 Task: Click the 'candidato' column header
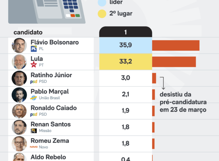(x=28, y=32)
